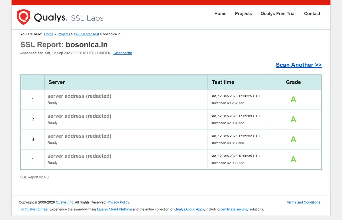Open server 4 address (redacted) report
The image size is (342, 220).
(x=79, y=156)
